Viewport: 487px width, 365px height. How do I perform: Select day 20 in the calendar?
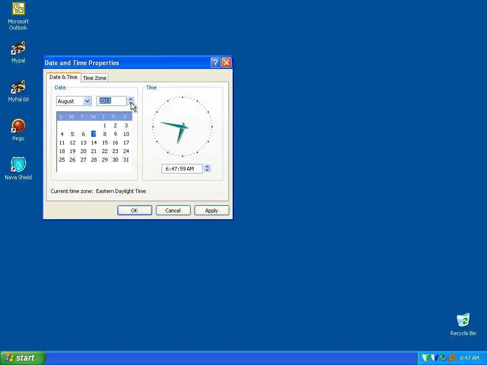83,151
